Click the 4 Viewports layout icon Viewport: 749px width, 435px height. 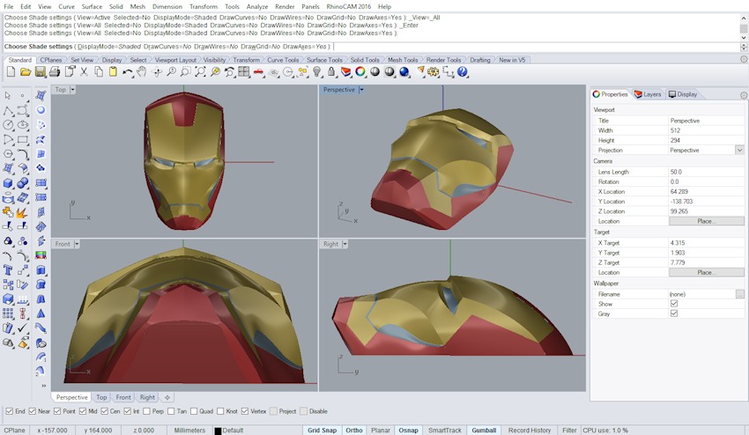[x=244, y=71]
